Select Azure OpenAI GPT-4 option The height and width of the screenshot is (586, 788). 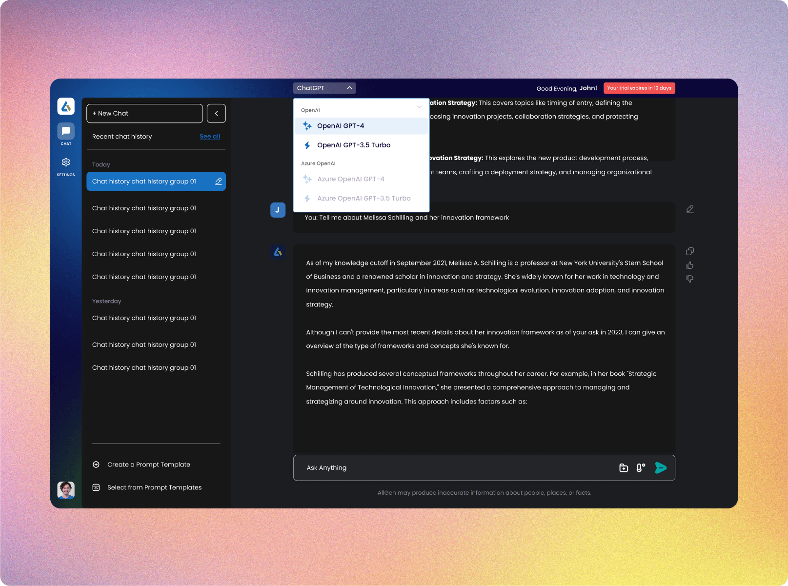pos(361,179)
